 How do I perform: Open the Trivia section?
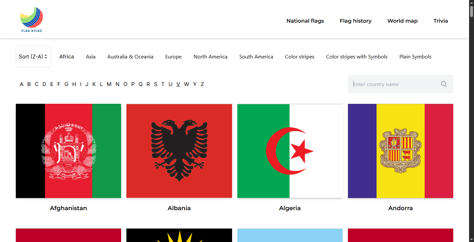440,21
